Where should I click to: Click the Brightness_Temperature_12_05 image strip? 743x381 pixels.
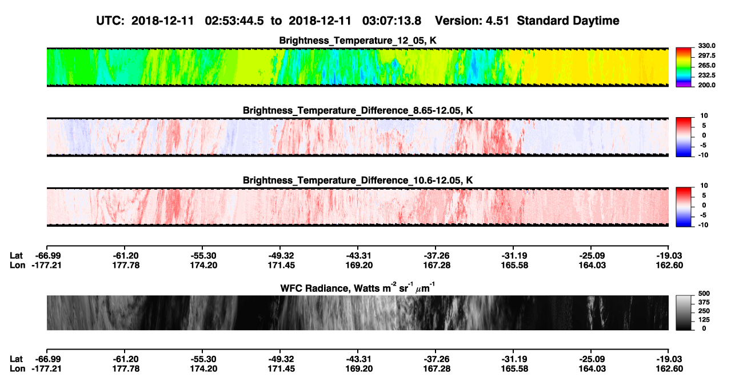(358, 67)
